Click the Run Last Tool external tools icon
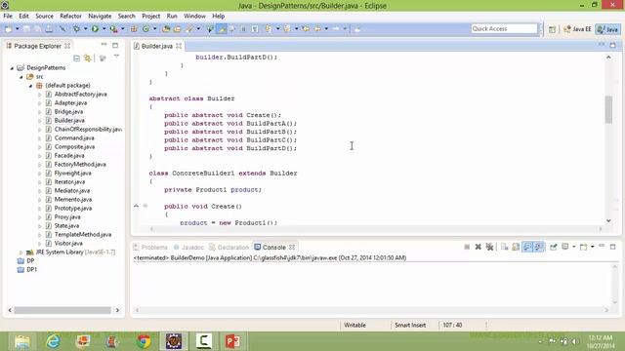The width and height of the screenshot is (625, 351). [x=113, y=28]
